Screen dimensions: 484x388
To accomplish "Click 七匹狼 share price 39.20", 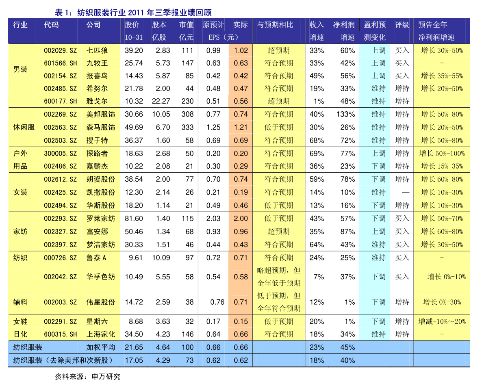I will [134, 51].
